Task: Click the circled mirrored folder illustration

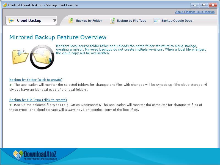Action: (x=42, y=57)
